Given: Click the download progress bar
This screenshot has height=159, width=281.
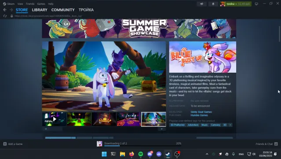Looking at the screenshot, I should [x=142, y=146].
